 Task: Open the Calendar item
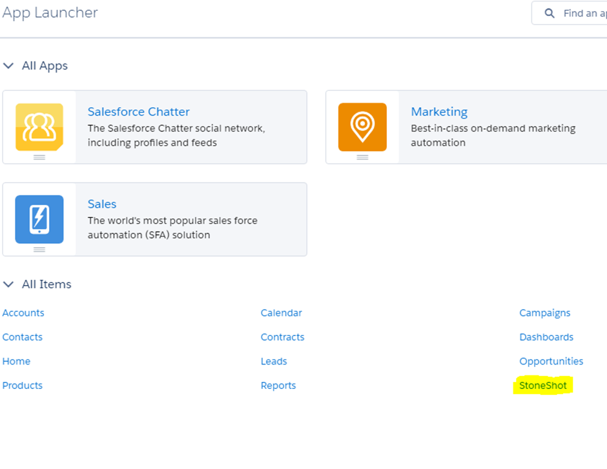(281, 313)
